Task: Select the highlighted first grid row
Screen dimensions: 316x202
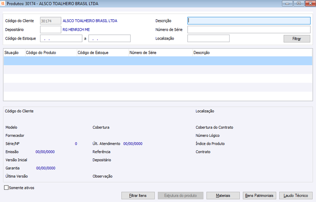Action: pyautogui.click(x=158, y=61)
